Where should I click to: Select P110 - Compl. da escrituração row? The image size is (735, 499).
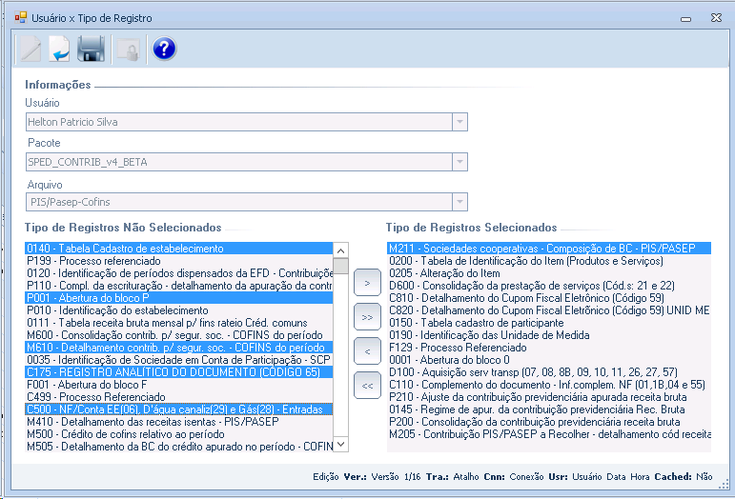178,286
